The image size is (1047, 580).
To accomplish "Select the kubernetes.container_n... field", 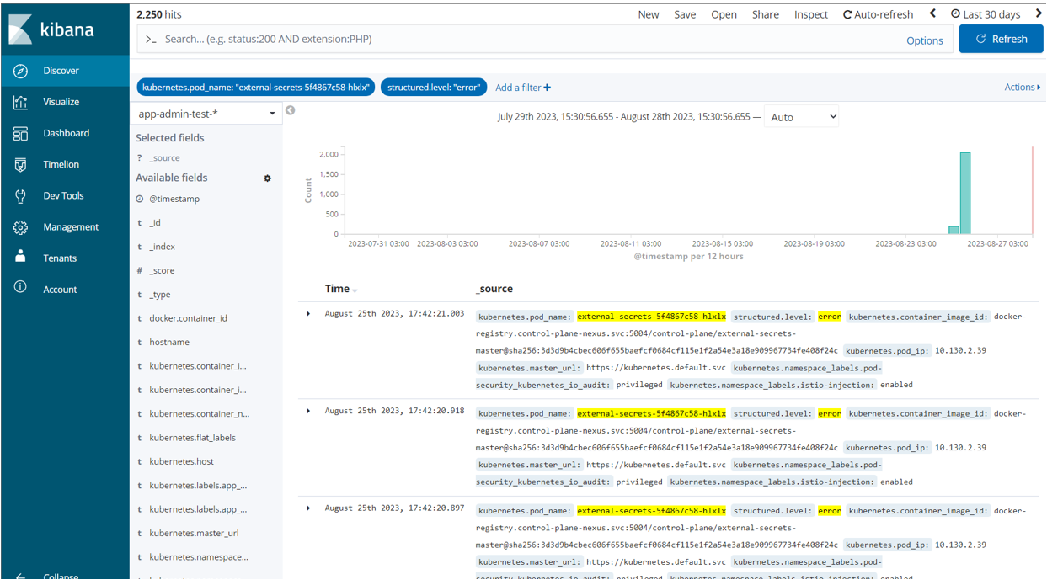I will (200, 414).
